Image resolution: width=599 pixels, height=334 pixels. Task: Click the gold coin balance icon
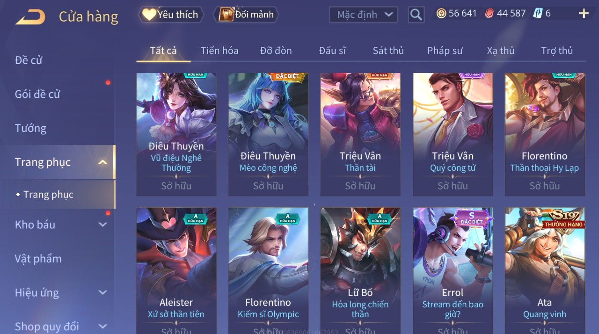tap(441, 14)
